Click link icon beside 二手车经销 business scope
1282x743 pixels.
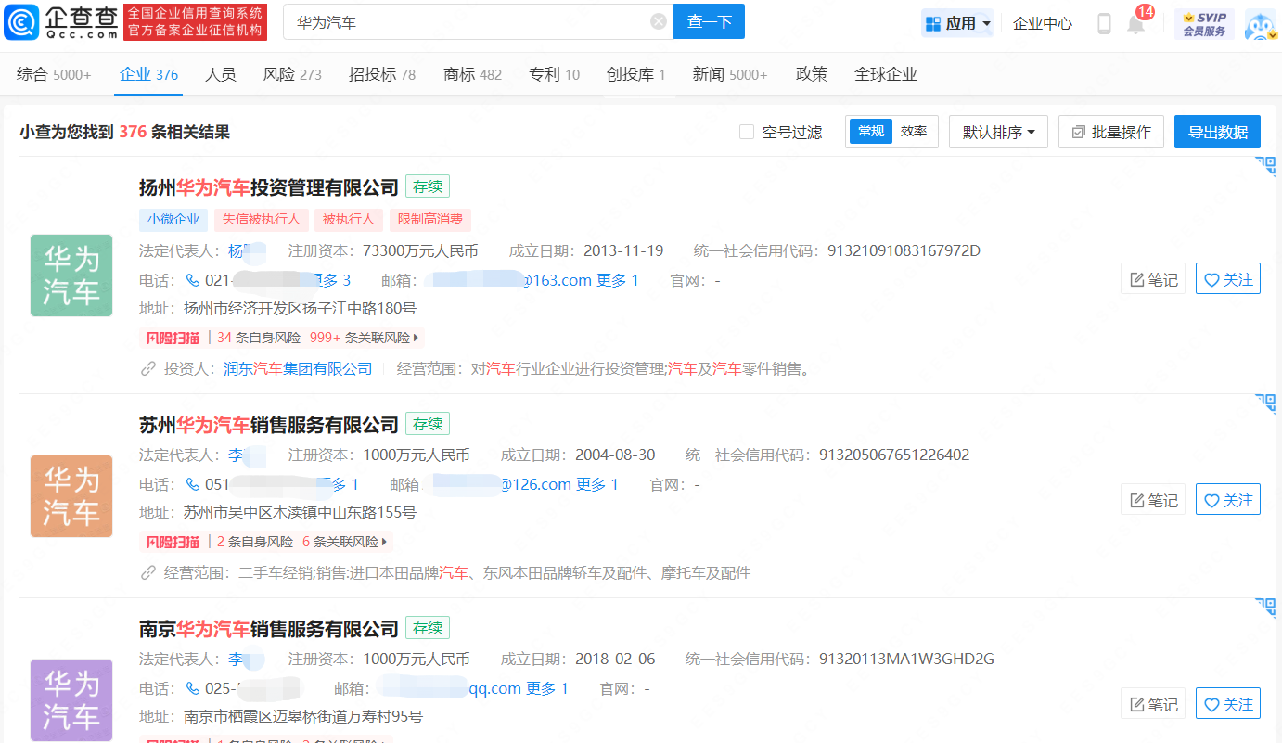[148, 573]
